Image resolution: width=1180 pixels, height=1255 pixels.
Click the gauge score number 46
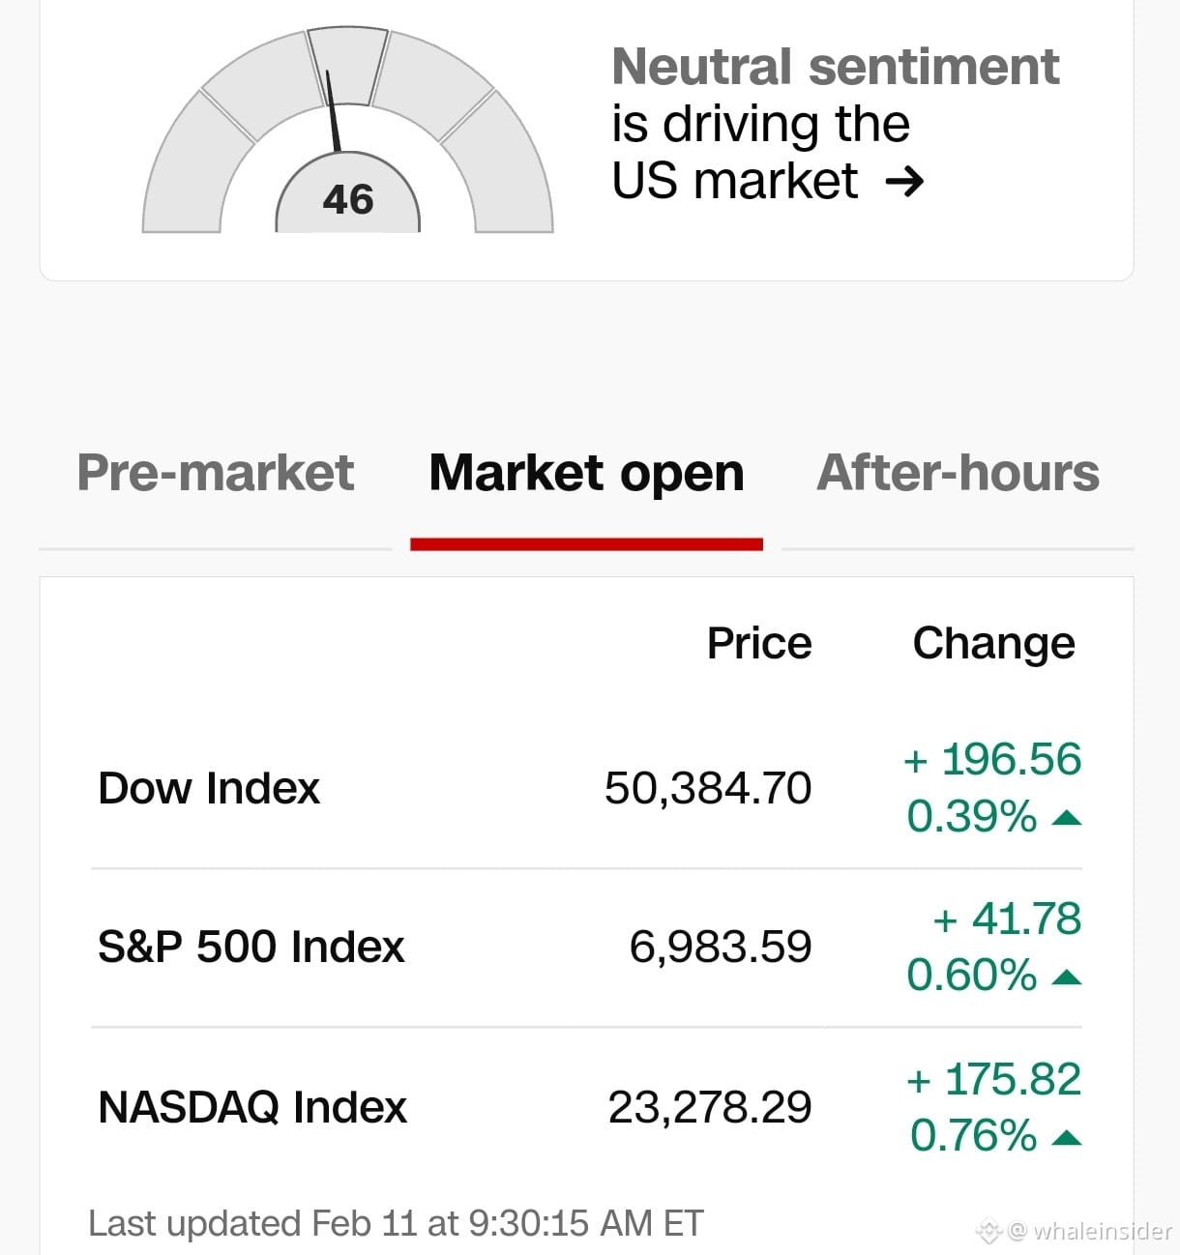(x=348, y=200)
